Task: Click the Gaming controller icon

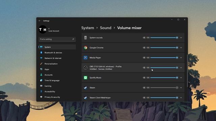Action: [41, 86]
